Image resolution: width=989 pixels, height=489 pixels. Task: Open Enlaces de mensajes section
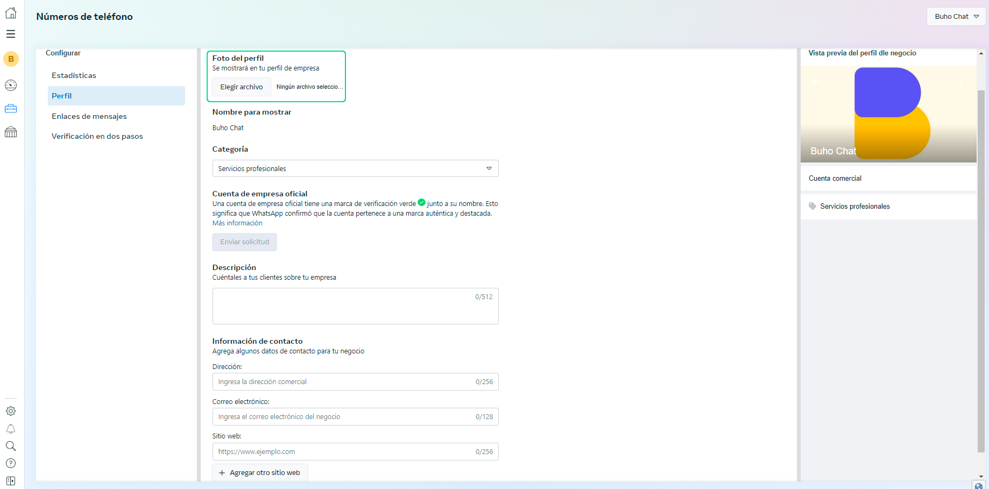click(89, 116)
